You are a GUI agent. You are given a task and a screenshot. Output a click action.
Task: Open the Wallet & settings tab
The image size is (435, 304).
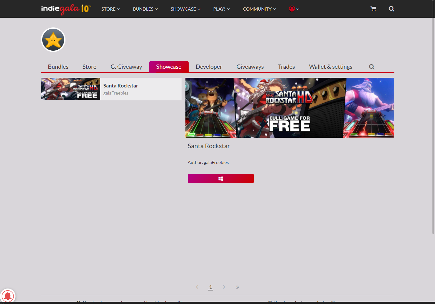[331, 67]
